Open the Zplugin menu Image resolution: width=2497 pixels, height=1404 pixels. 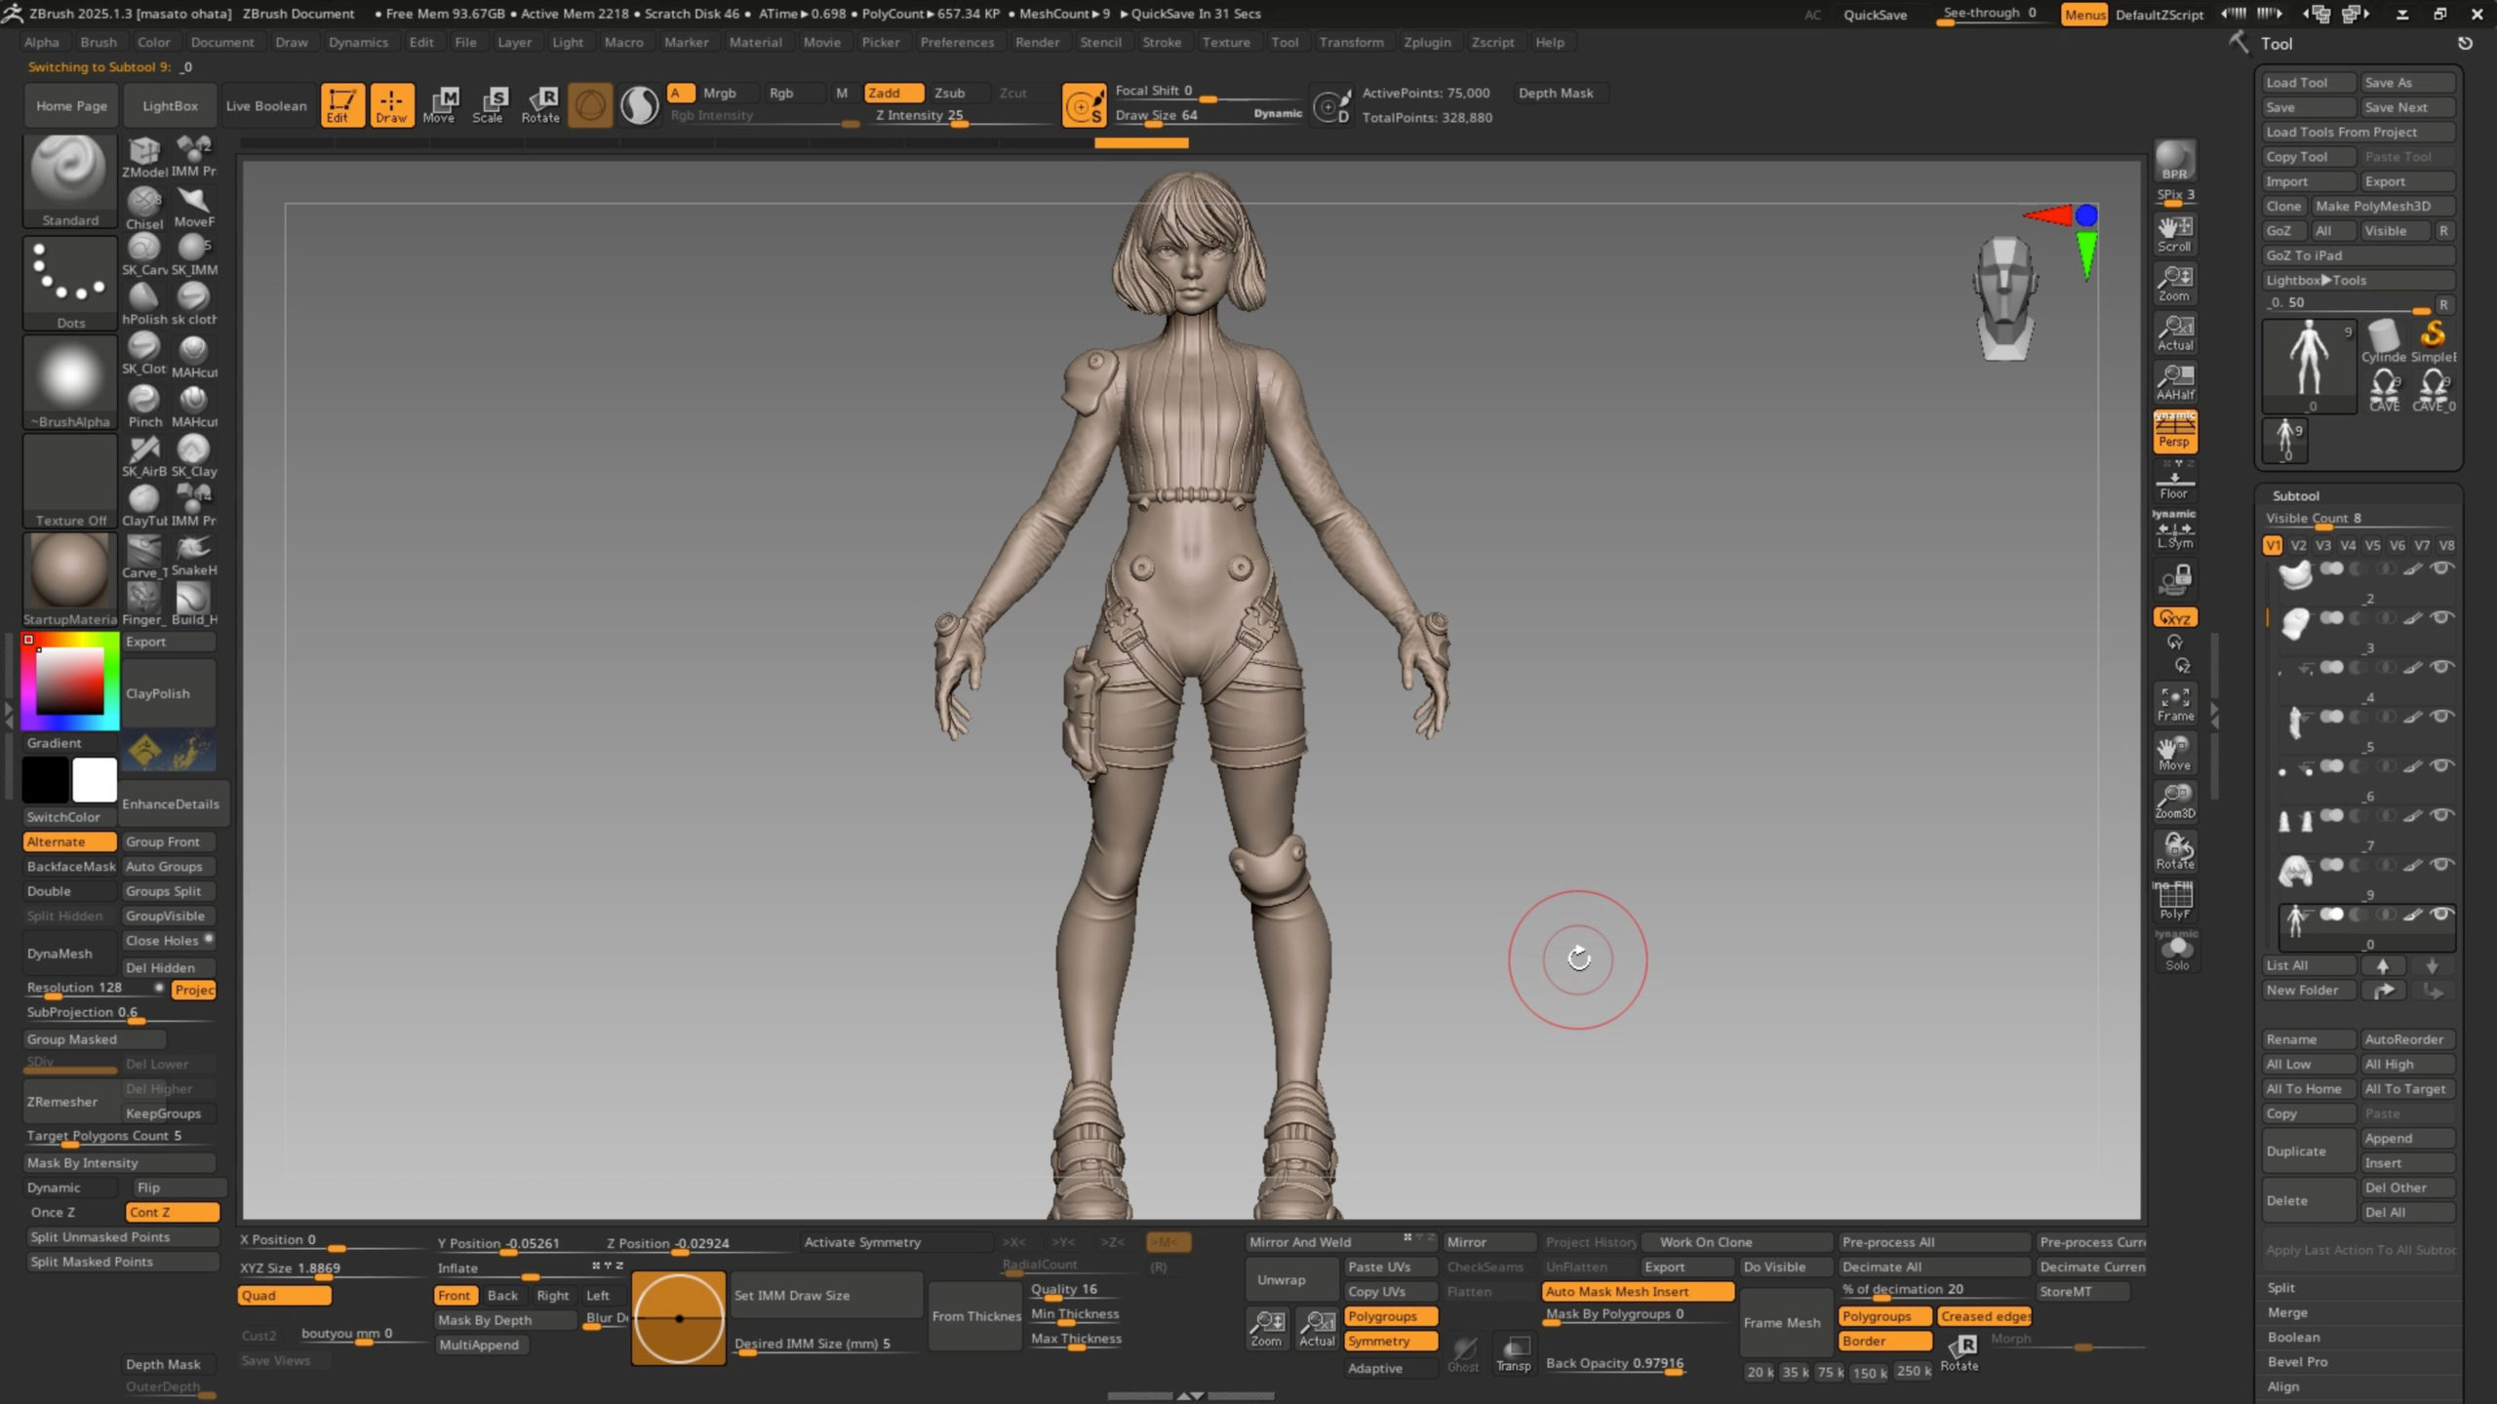(x=1426, y=42)
